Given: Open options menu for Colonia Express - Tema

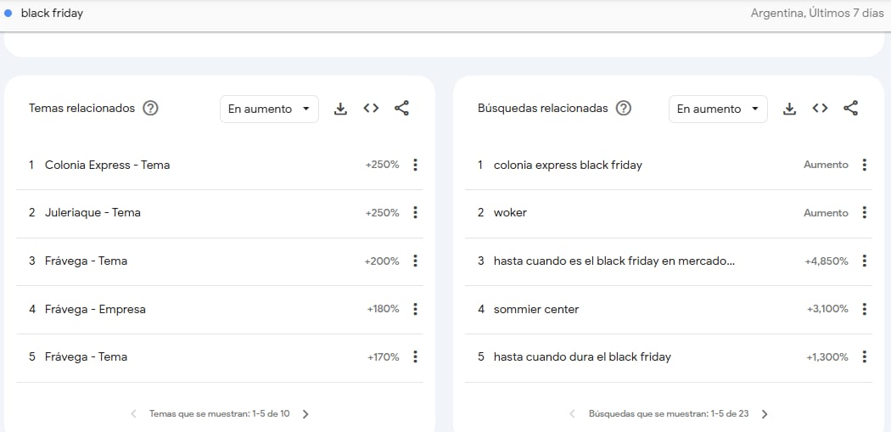Looking at the screenshot, I should 416,165.
